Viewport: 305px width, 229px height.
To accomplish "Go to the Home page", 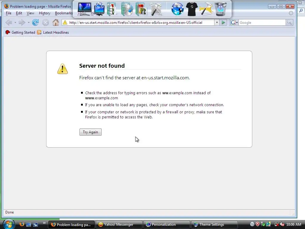I will [56, 23].
